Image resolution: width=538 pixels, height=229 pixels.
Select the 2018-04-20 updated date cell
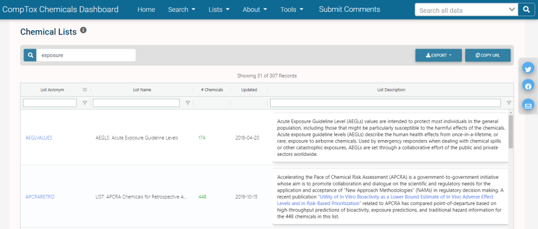pyautogui.click(x=247, y=138)
